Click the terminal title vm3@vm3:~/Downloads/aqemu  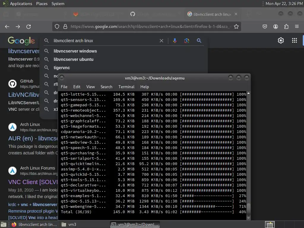[x=155, y=78]
